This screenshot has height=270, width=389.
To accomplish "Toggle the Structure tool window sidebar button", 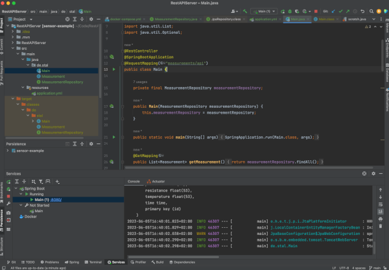I will point(3,247).
